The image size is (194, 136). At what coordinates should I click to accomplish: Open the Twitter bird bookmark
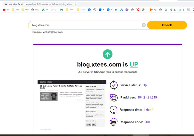click(x=116, y=10)
